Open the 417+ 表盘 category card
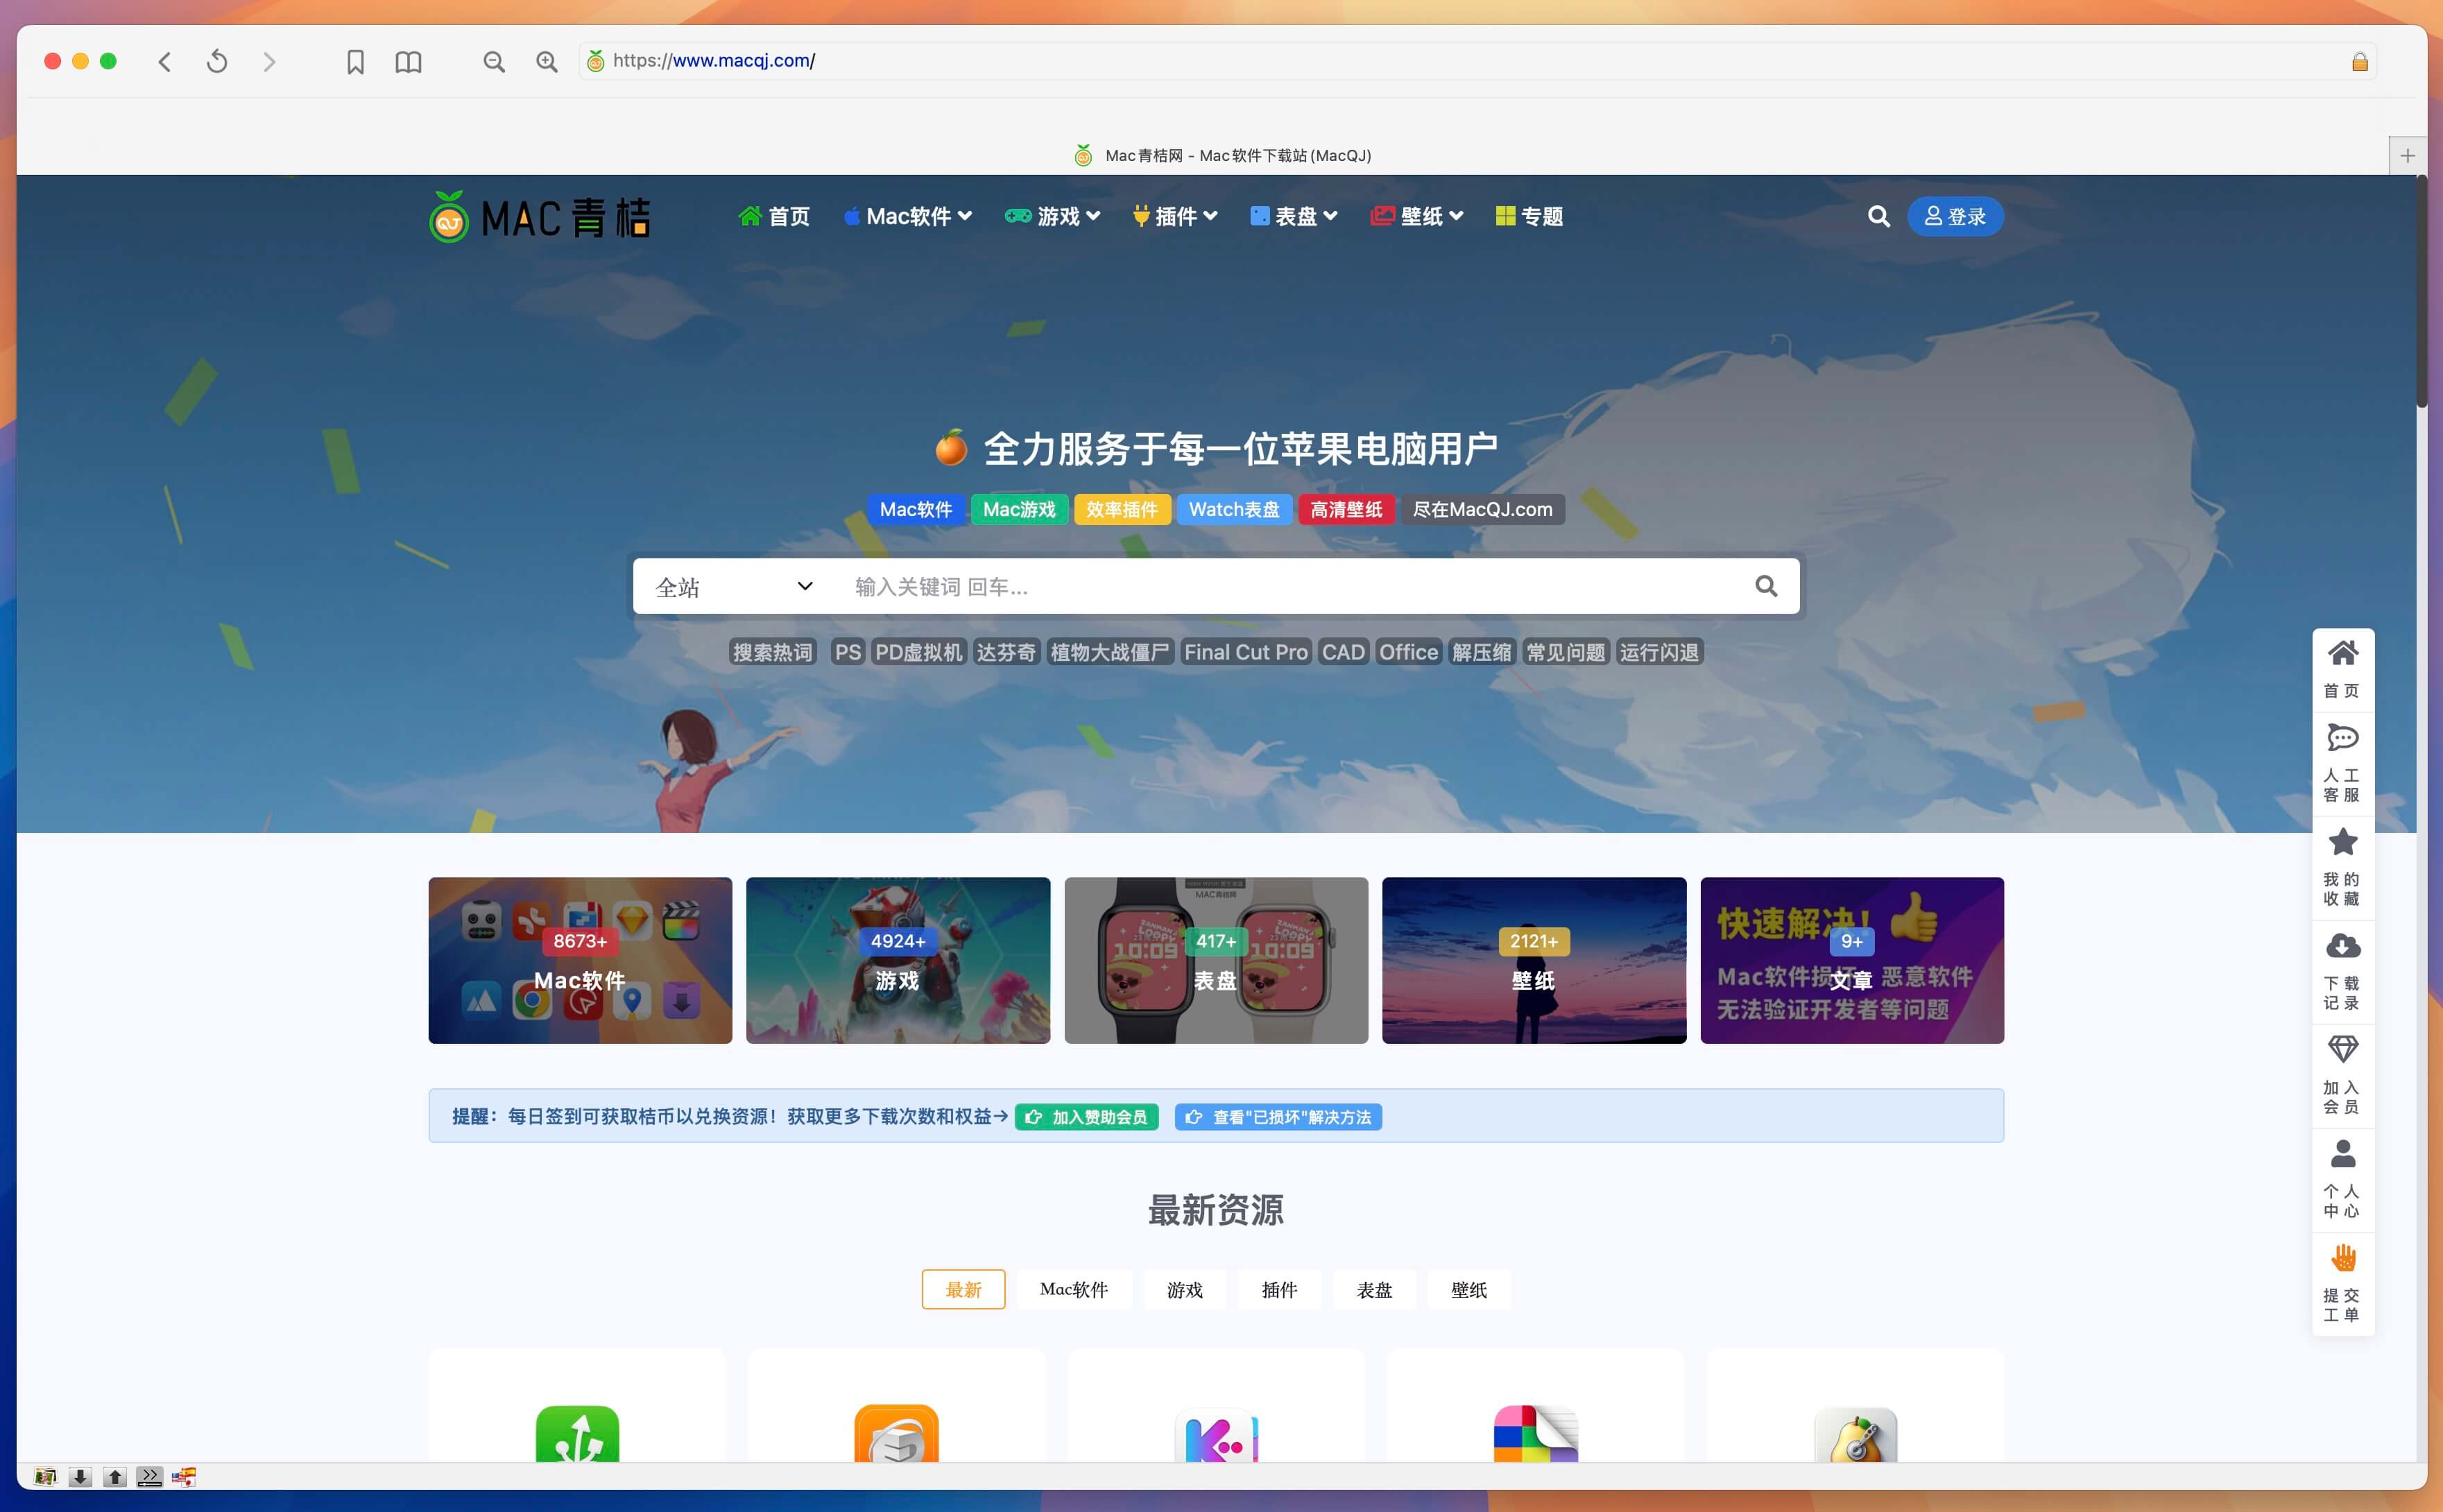Viewport: 2443px width, 1512px height. pos(1216,960)
